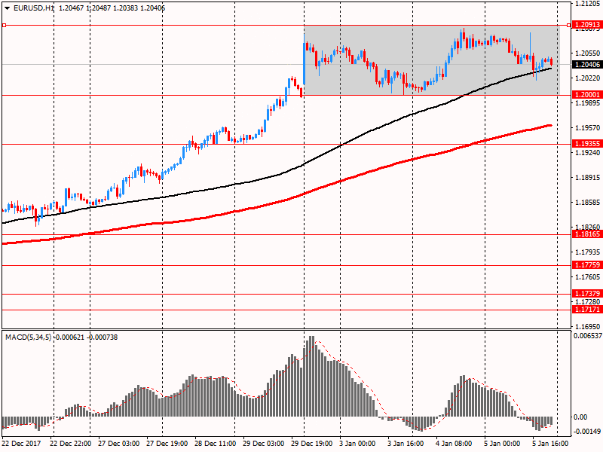Click the 28 Dec 11:00 time axis label
The width and height of the screenshot is (603, 452).
click(216, 443)
